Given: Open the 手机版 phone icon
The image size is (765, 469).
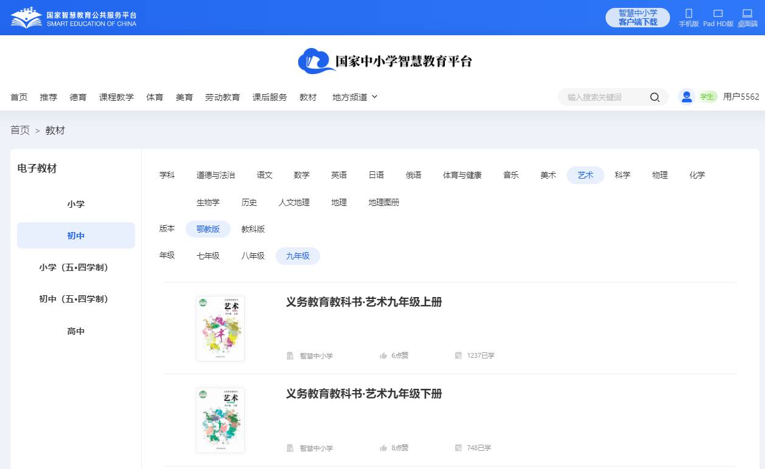Looking at the screenshot, I should 689,13.
